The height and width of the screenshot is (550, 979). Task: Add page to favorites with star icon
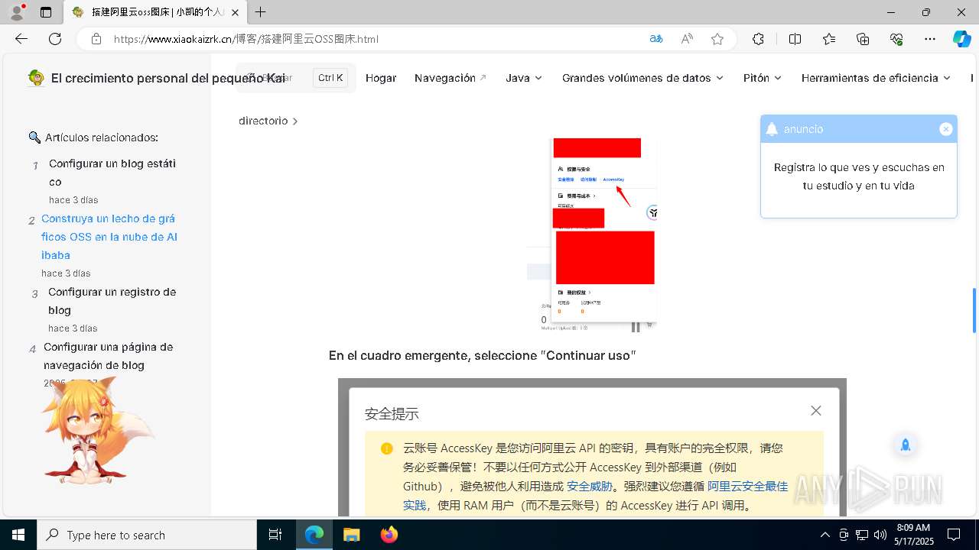[x=717, y=39]
